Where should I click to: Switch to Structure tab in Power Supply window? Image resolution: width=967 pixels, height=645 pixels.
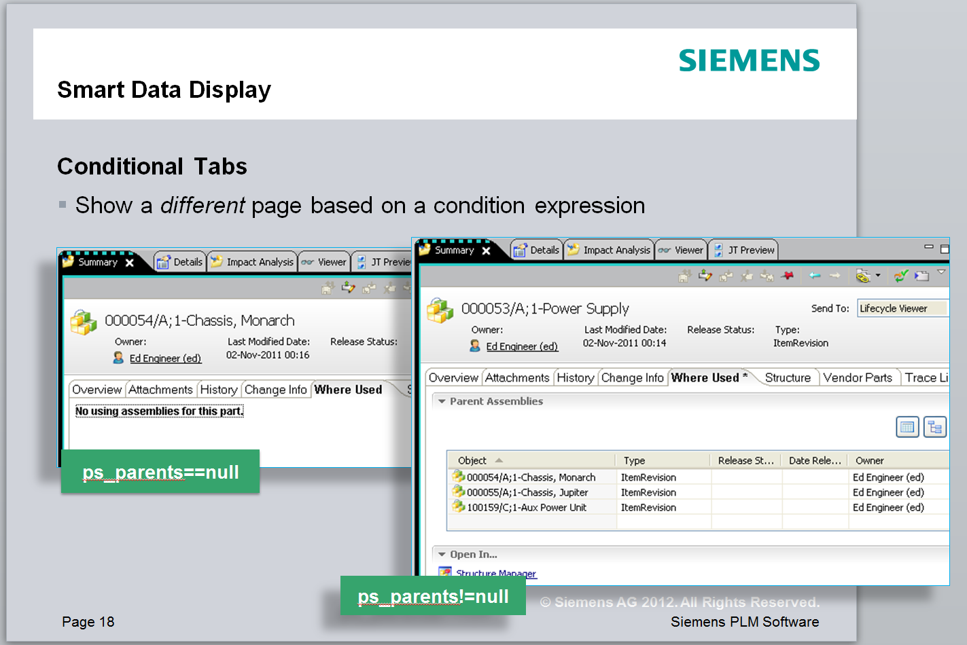(x=788, y=377)
